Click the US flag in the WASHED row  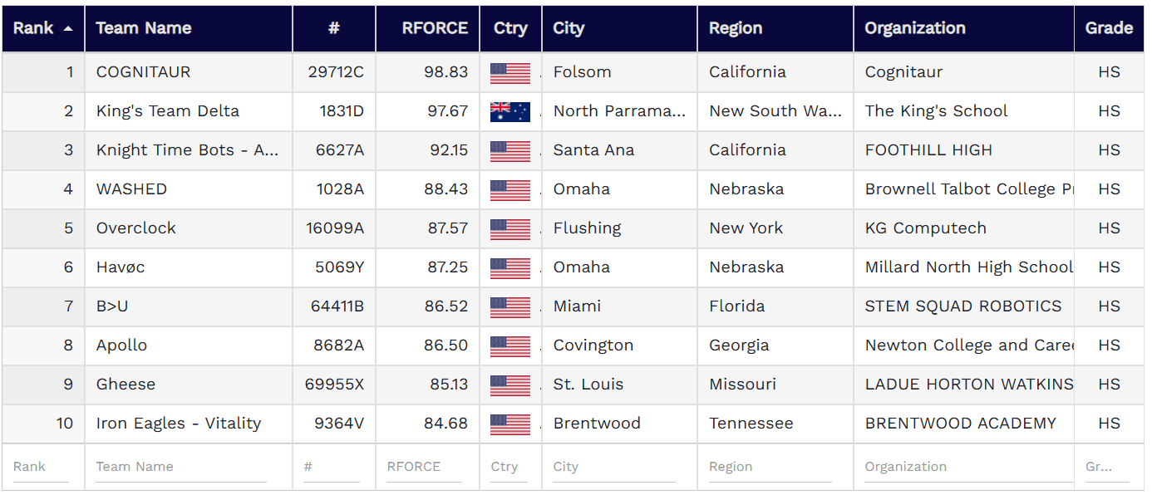click(510, 189)
